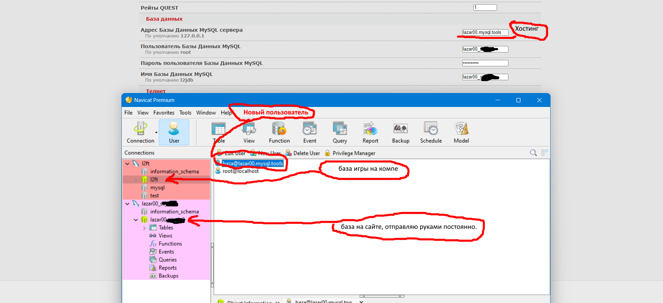
Task: Click the Navicat Premium app icon
Action: tap(129, 100)
